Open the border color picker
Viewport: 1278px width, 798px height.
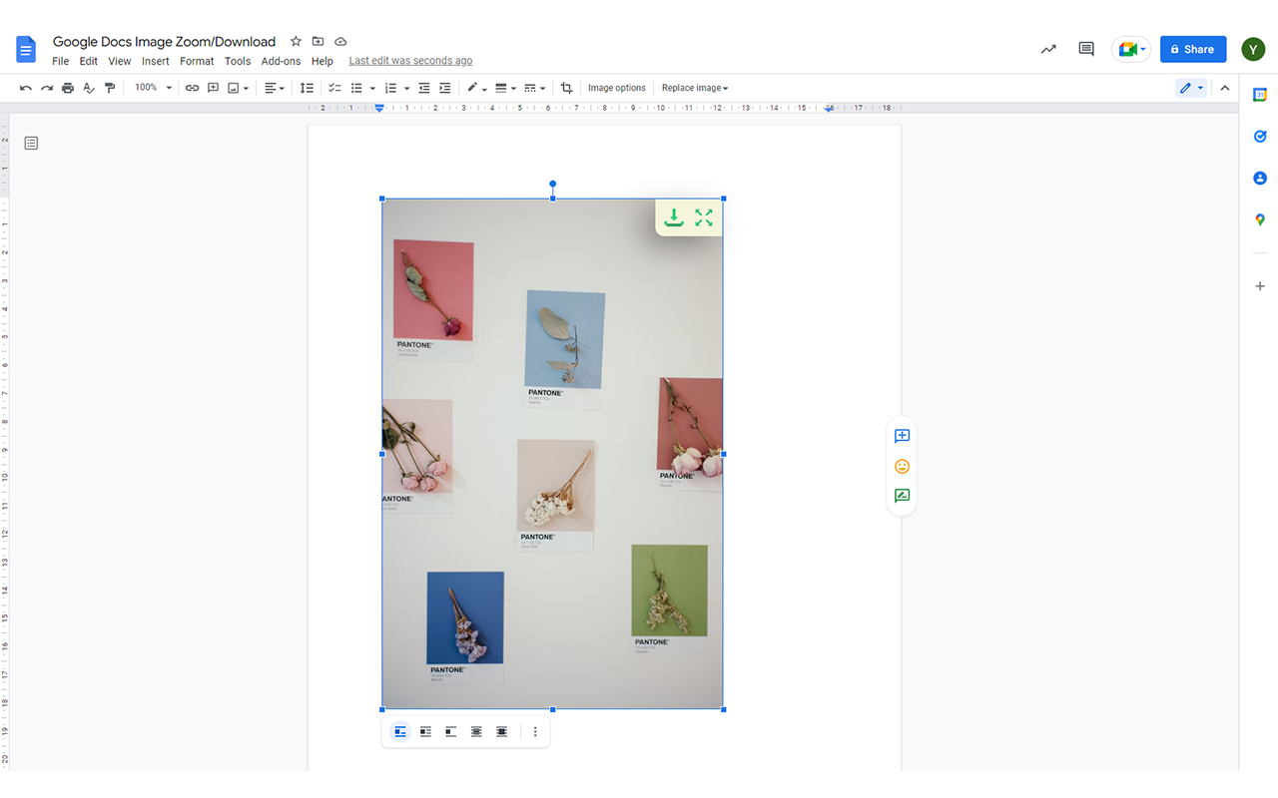[475, 88]
